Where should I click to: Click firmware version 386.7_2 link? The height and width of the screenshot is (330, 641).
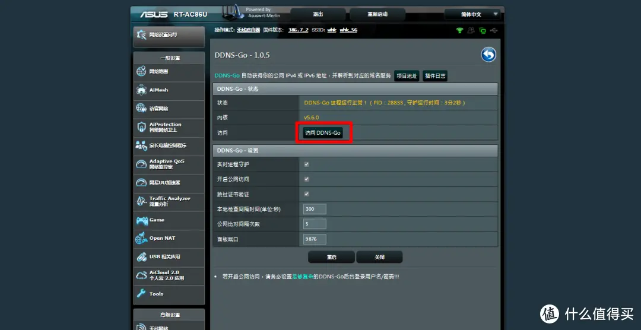[x=298, y=30]
